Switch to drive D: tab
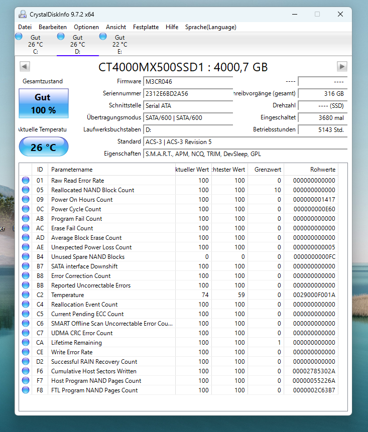 point(78,44)
